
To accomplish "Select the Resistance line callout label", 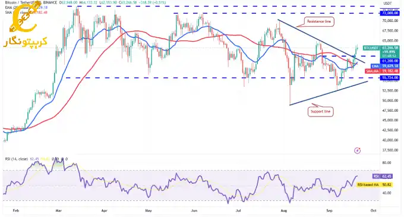I will (319, 21).
